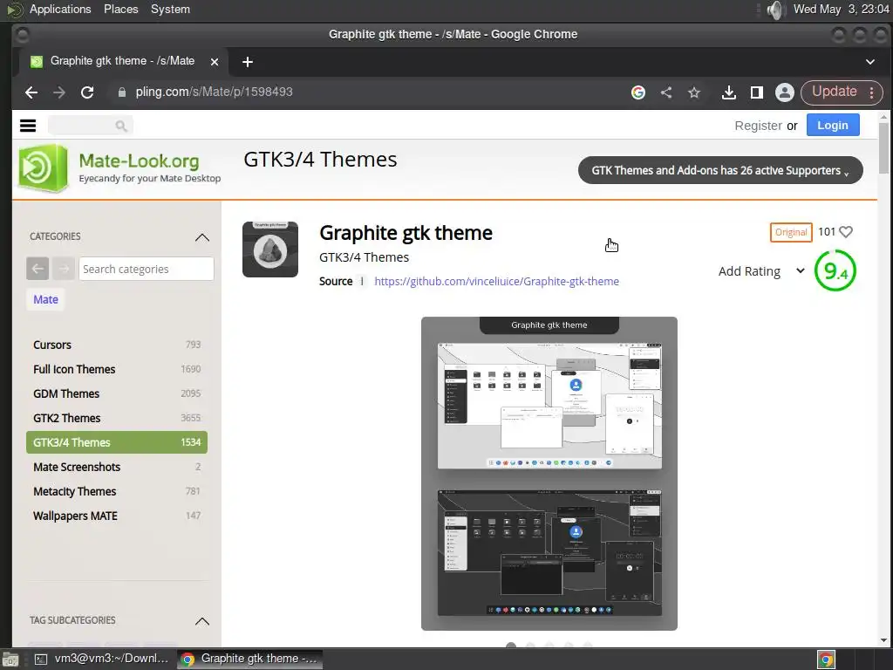The width and height of the screenshot is (893, 670).
Task: Select the first gallery slide dot
Action: point(511,645)
